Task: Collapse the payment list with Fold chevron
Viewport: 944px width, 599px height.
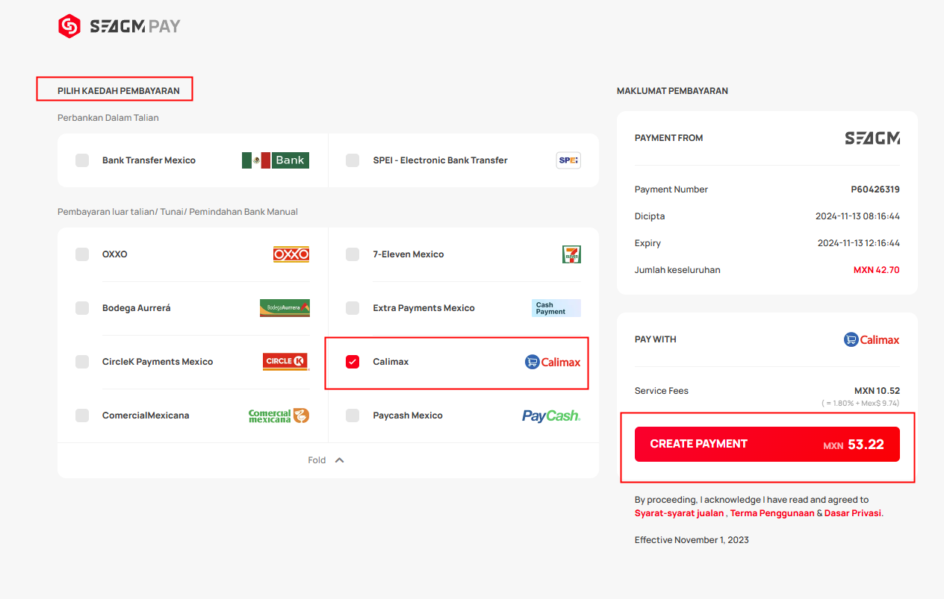Action: click(339, 460)
